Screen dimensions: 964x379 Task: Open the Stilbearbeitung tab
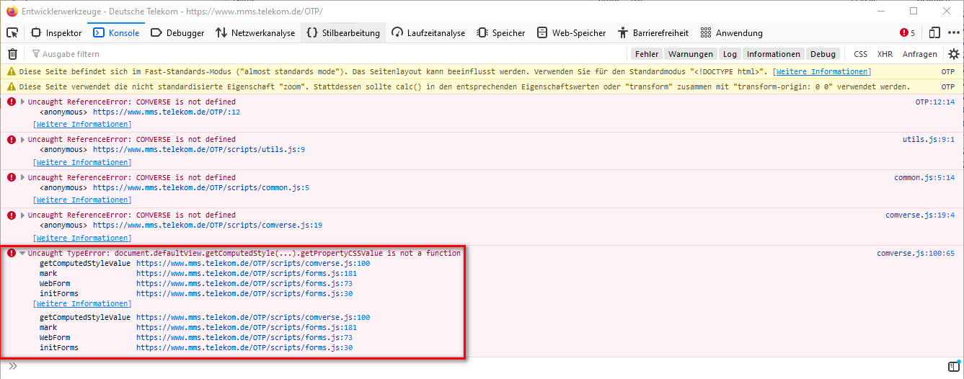(x=342, y=32)
